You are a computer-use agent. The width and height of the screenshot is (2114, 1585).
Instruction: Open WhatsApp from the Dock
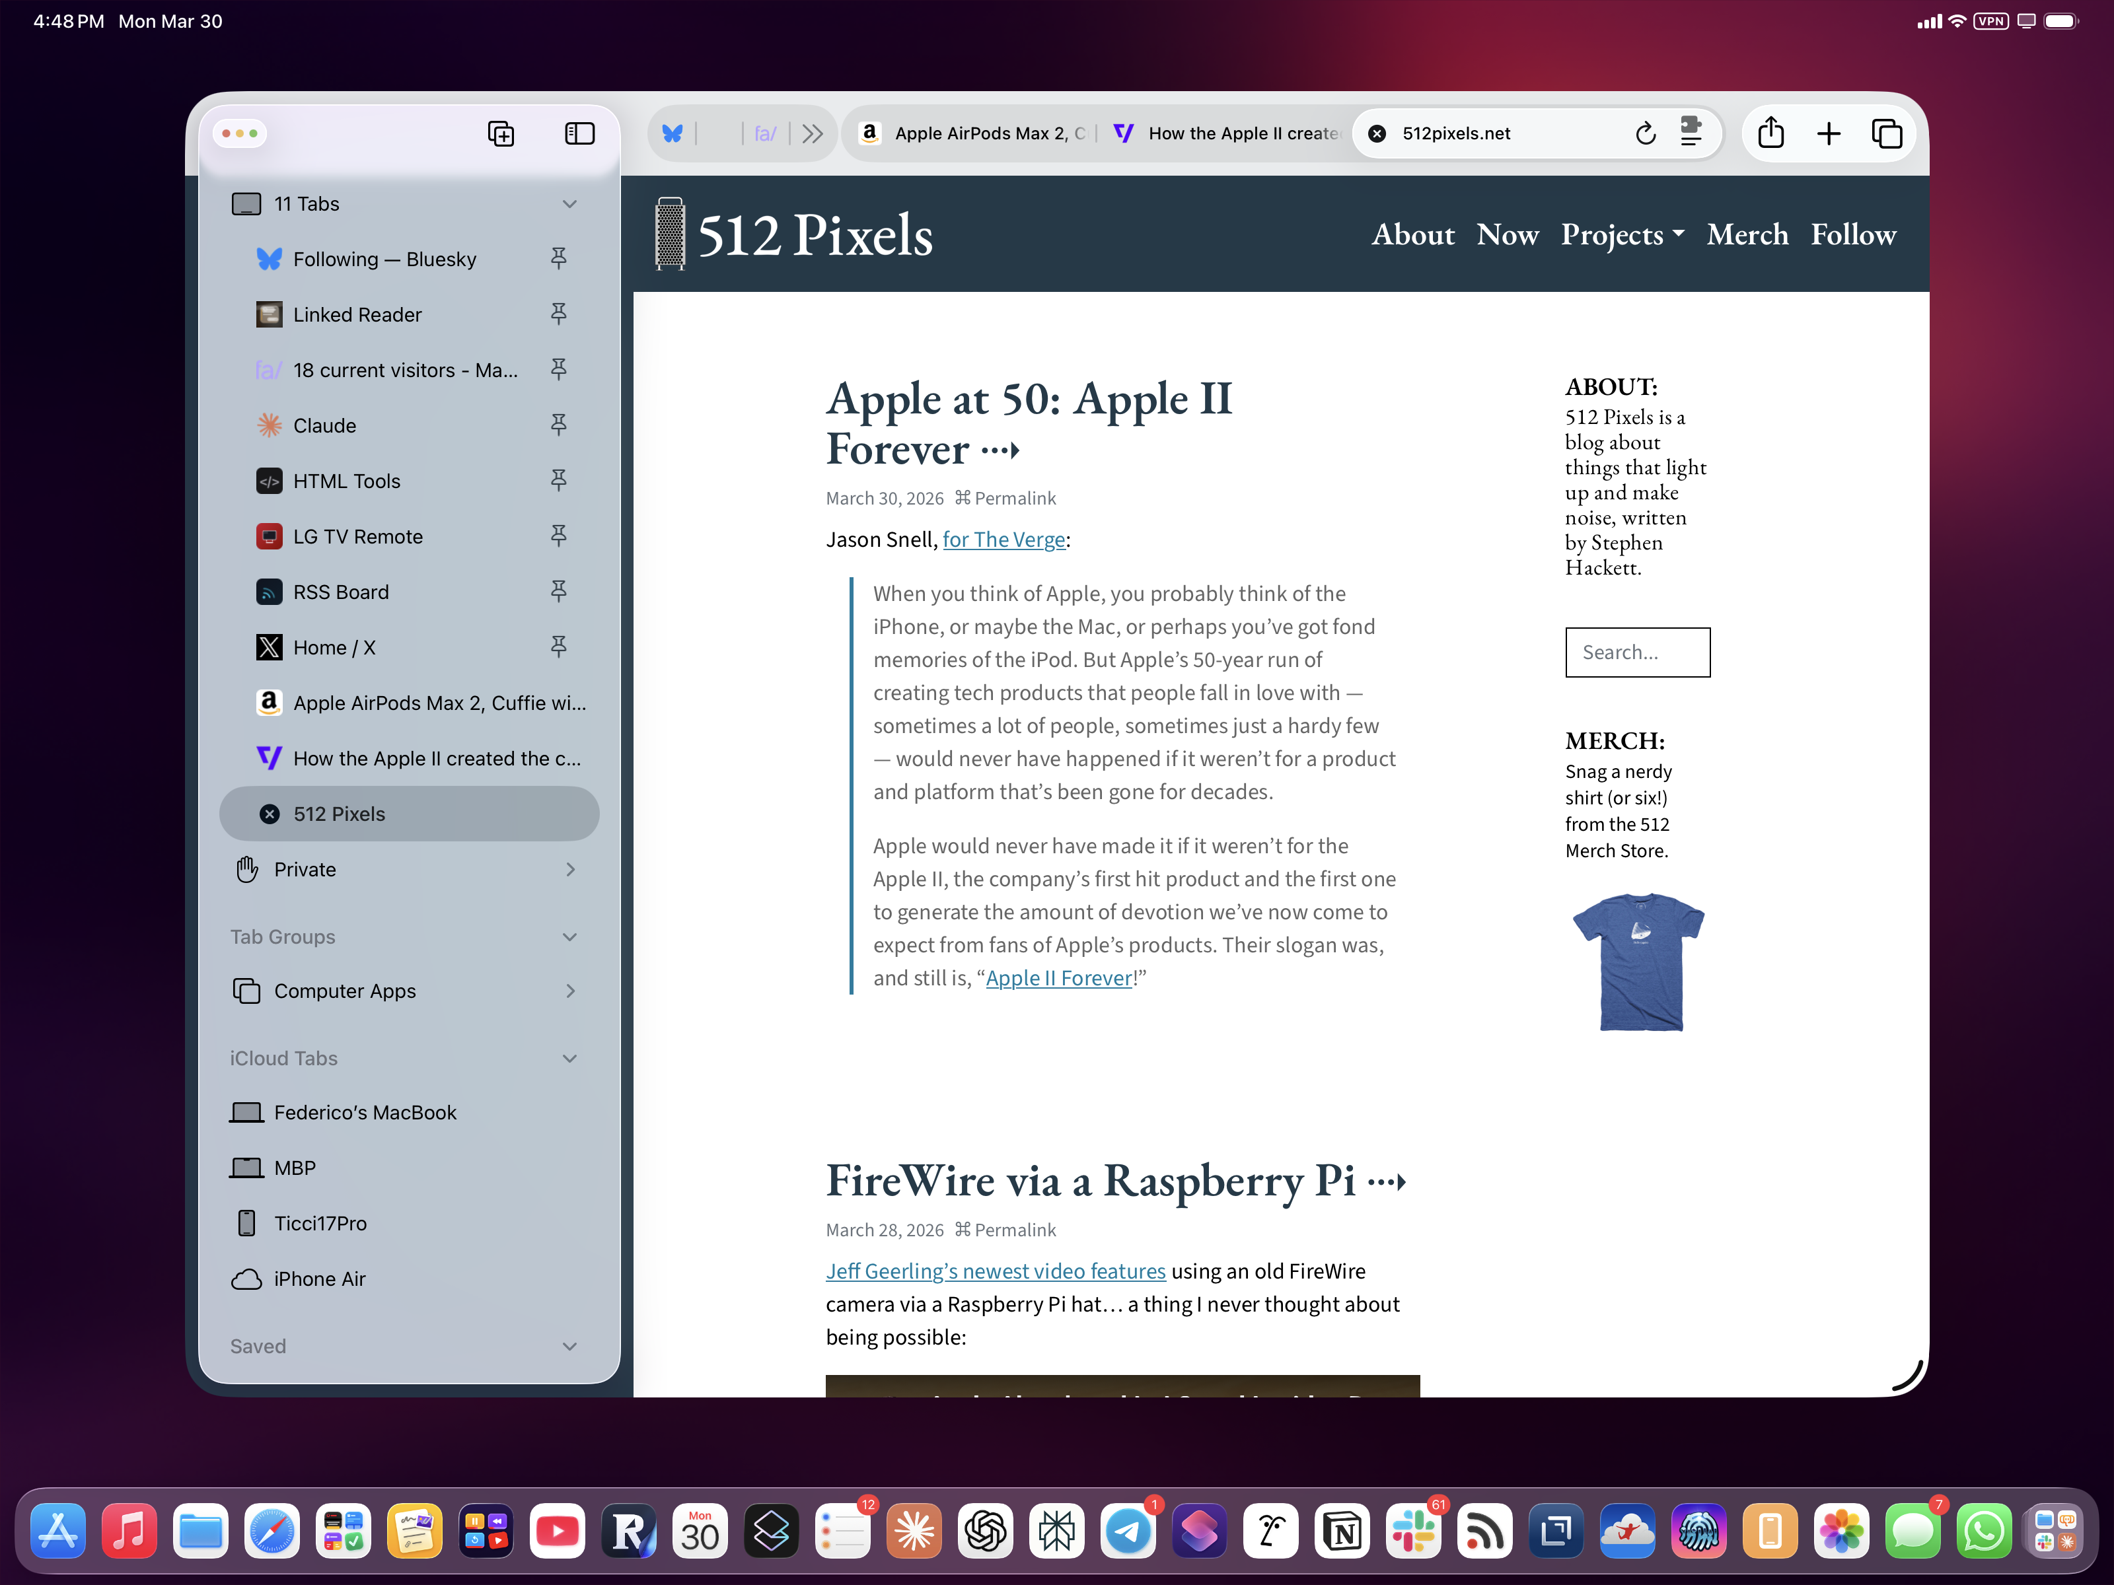pos(1985,1532)
